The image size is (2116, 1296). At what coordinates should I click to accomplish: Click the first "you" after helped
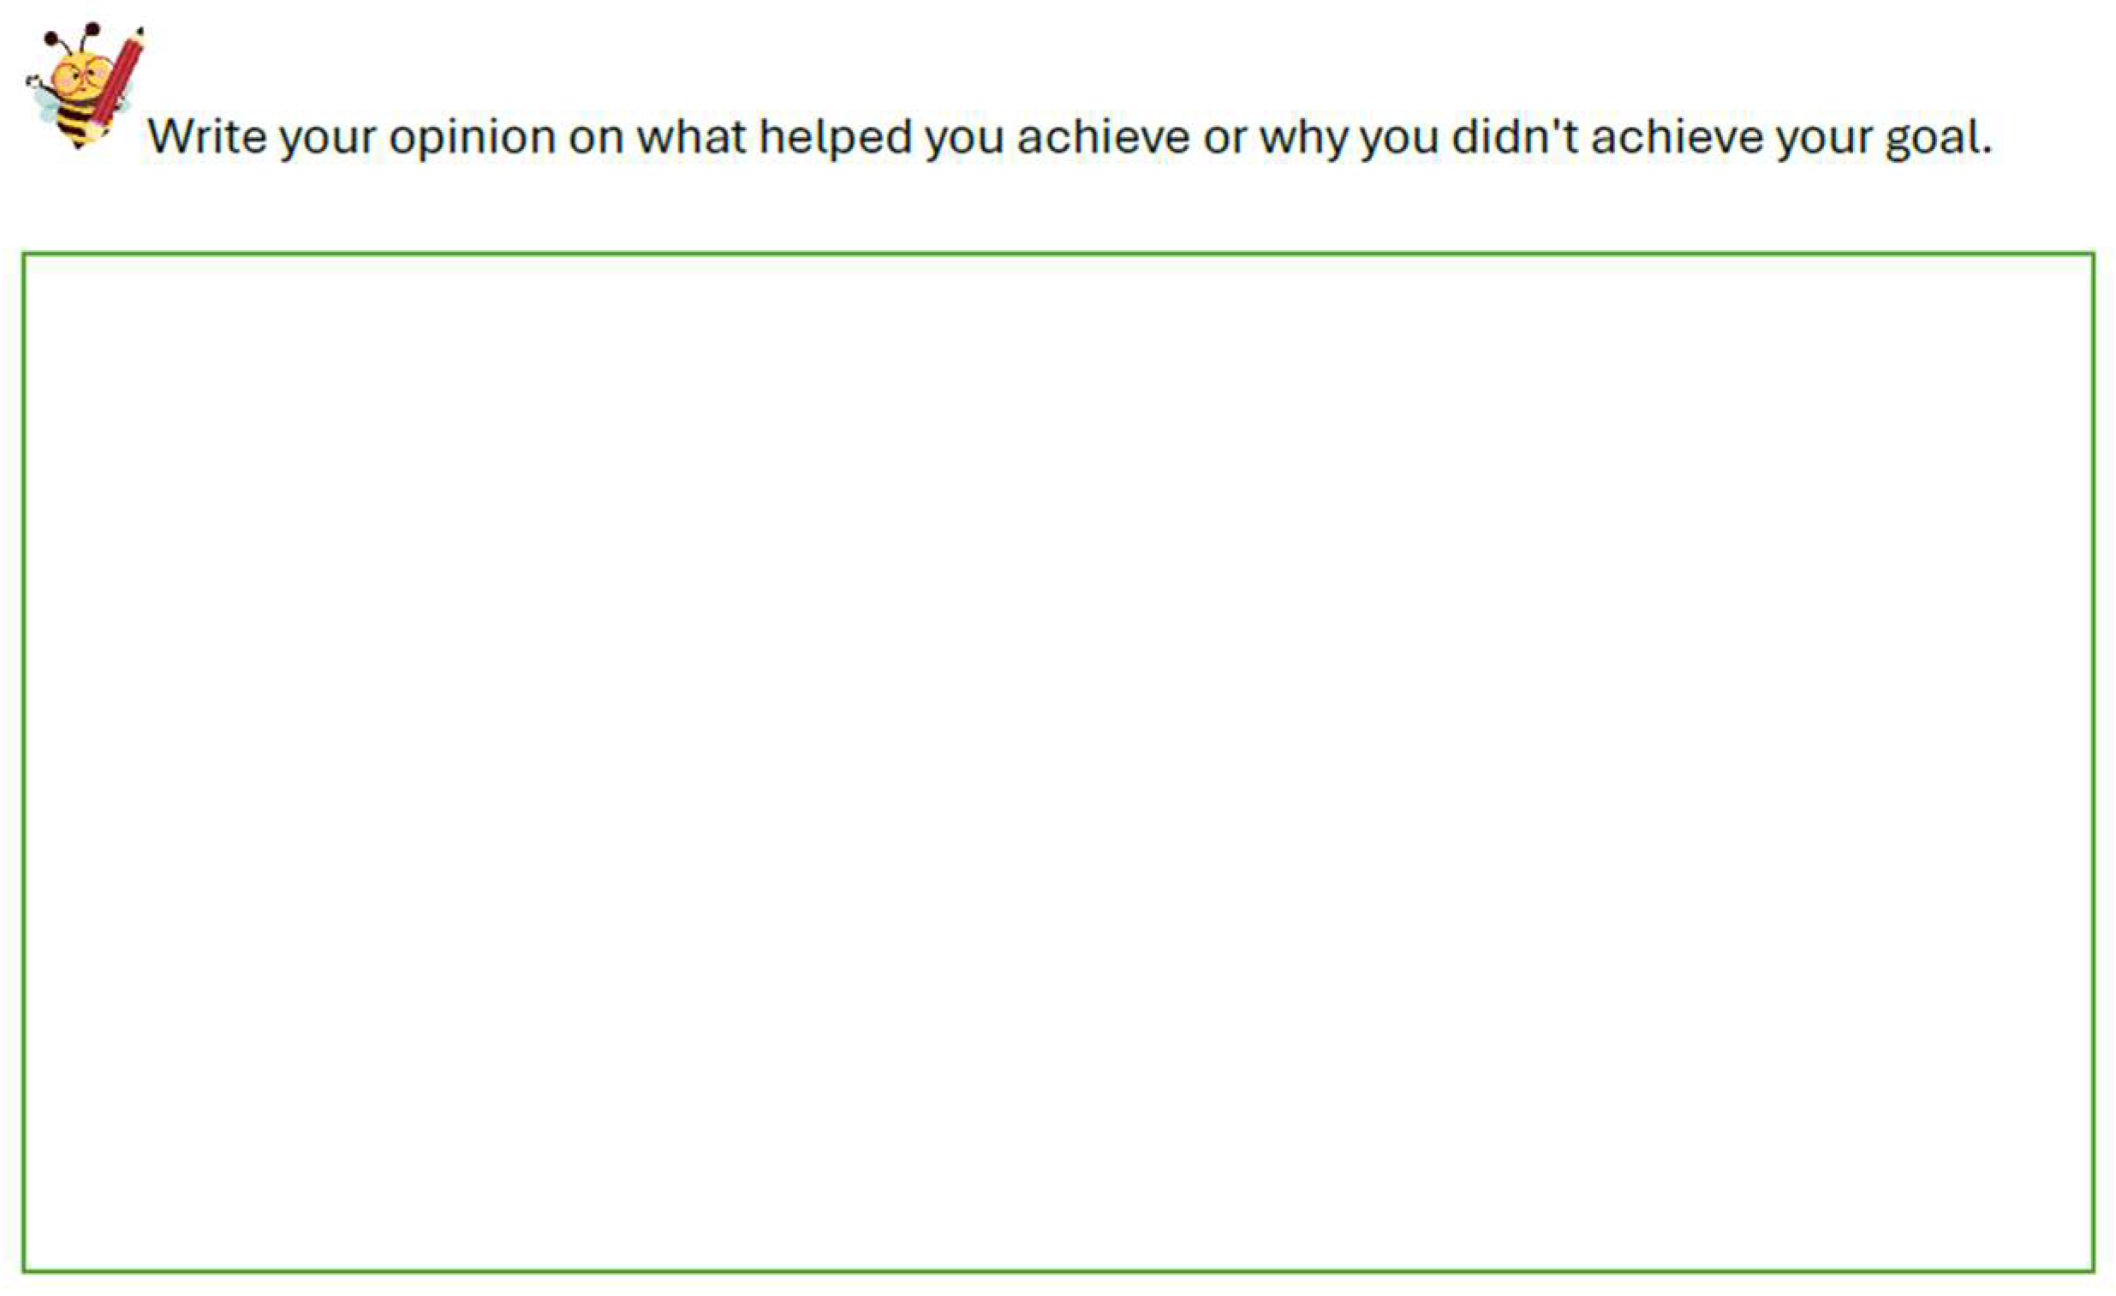coord(964,137)
